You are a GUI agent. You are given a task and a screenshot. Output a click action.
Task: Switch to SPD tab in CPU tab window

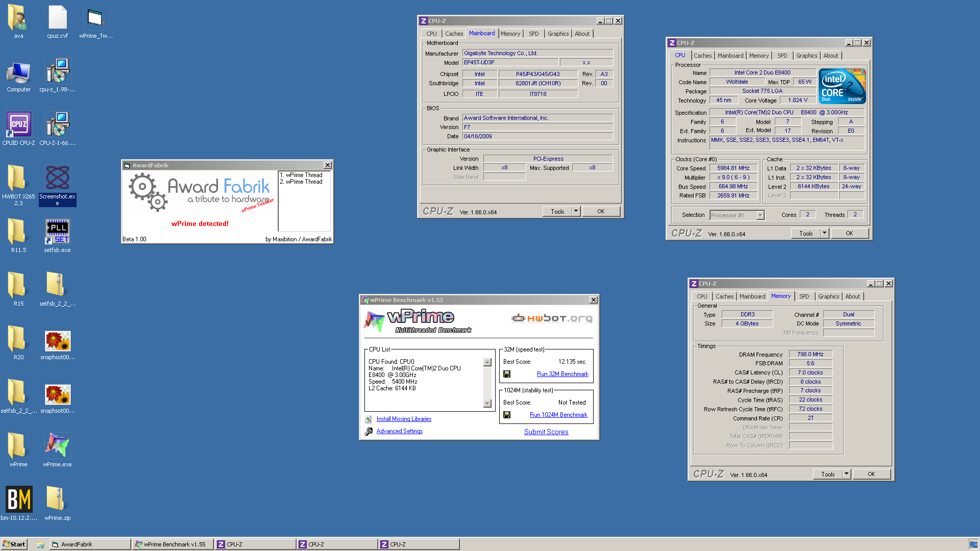[x=782, y=56]
